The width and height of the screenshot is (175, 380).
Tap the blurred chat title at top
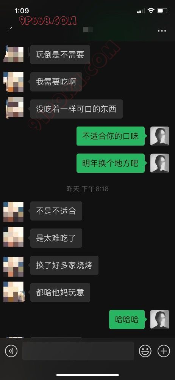tap(87, 30)
